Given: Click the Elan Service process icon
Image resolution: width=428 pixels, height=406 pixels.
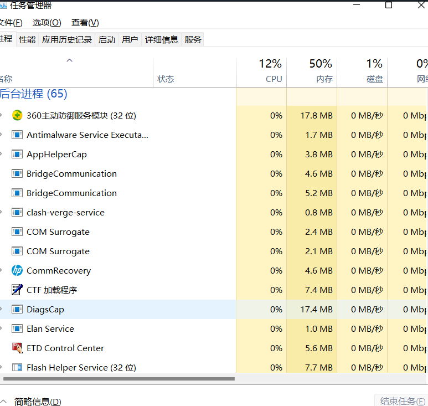Looking at the screenshot, I should (x=17, y=328).
